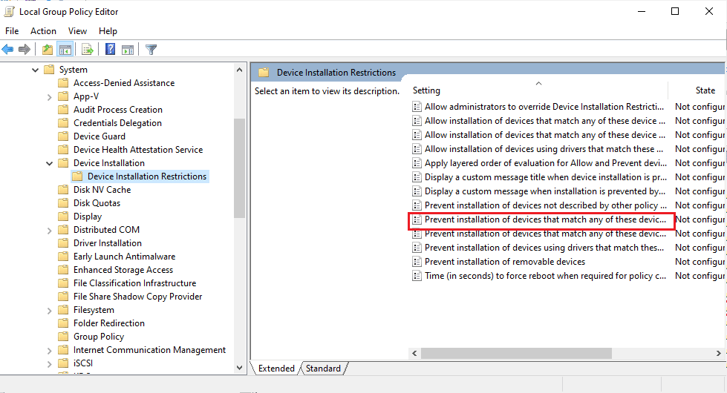
Task: Expand the Filesystem tree node
Action: [x=49, y=310]
